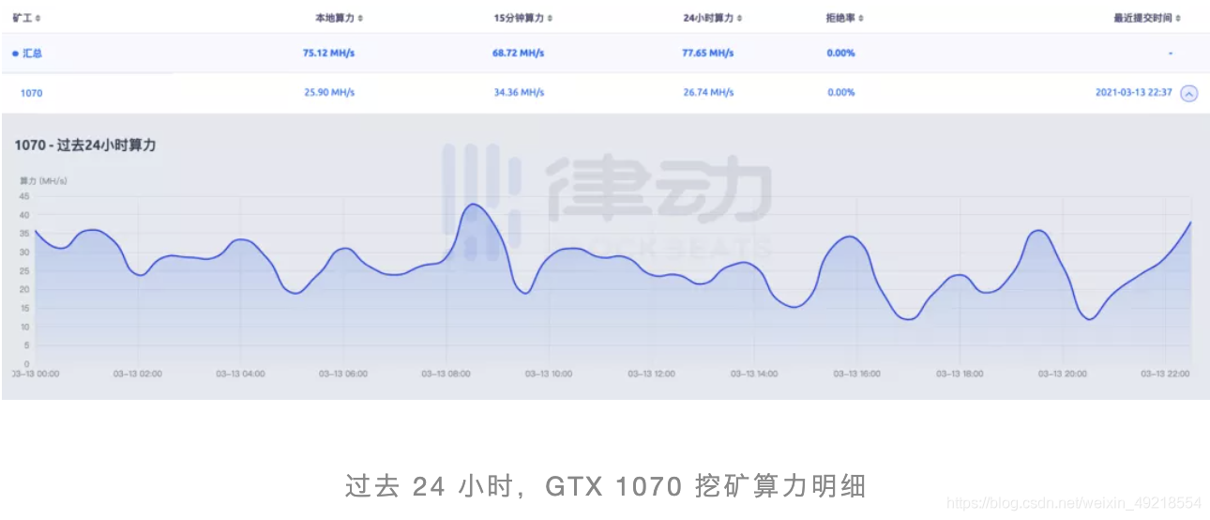
Task: Click the 45 value on y-axis
Action: 24,196
